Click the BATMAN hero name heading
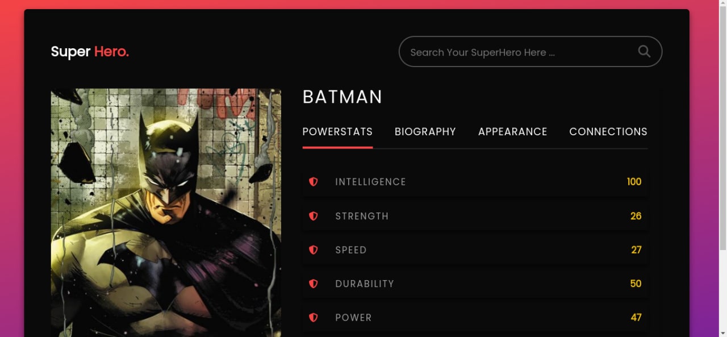 (x=342, y=97)
